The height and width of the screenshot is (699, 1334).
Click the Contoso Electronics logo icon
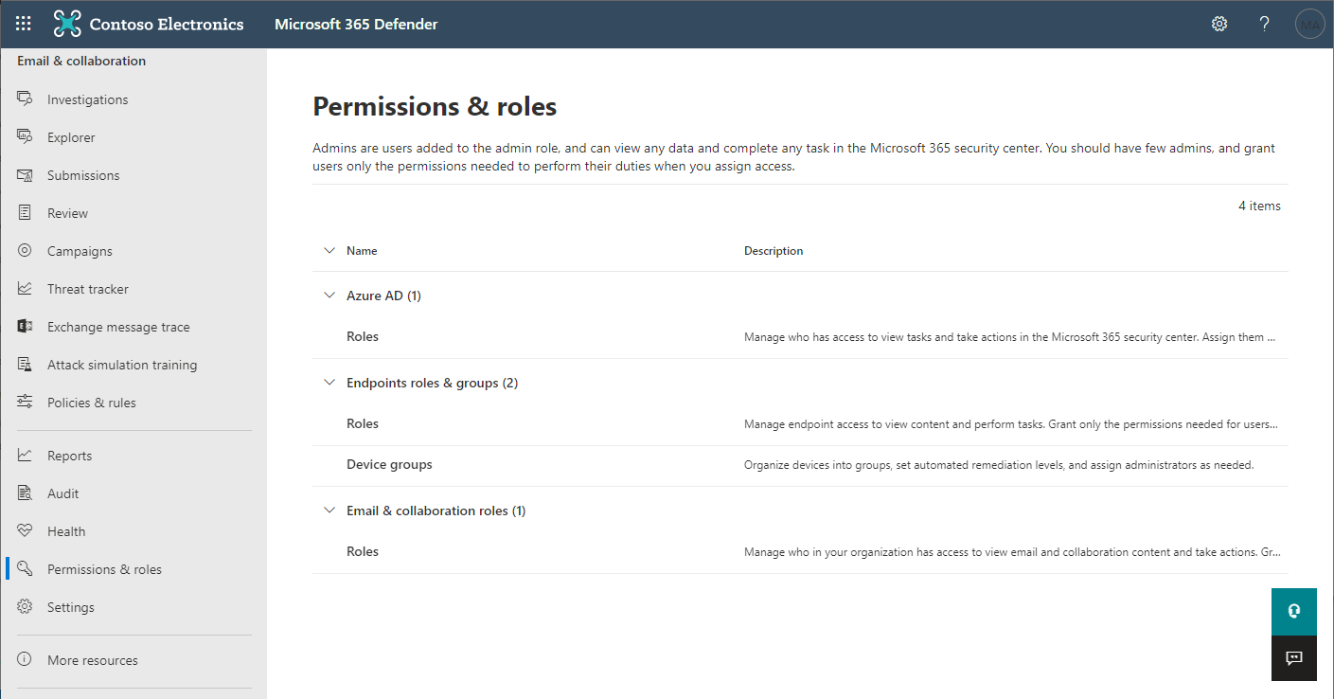coord(67,24)
